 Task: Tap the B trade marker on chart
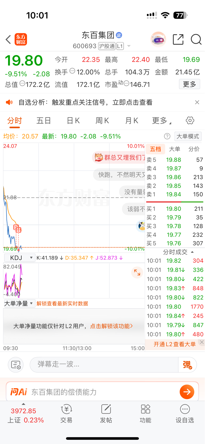tap(18, 230)
